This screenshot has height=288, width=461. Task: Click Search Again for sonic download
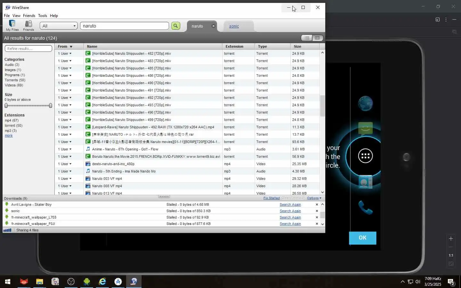click(x=290, y=211)
